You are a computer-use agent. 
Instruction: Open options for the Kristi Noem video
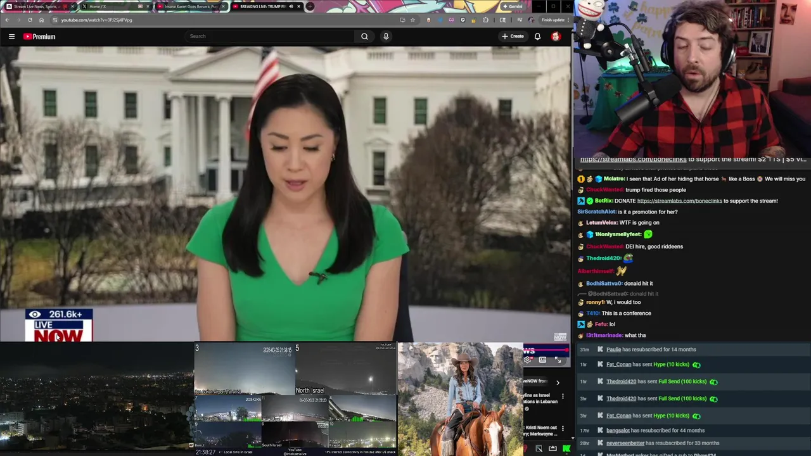pos(563,429)
